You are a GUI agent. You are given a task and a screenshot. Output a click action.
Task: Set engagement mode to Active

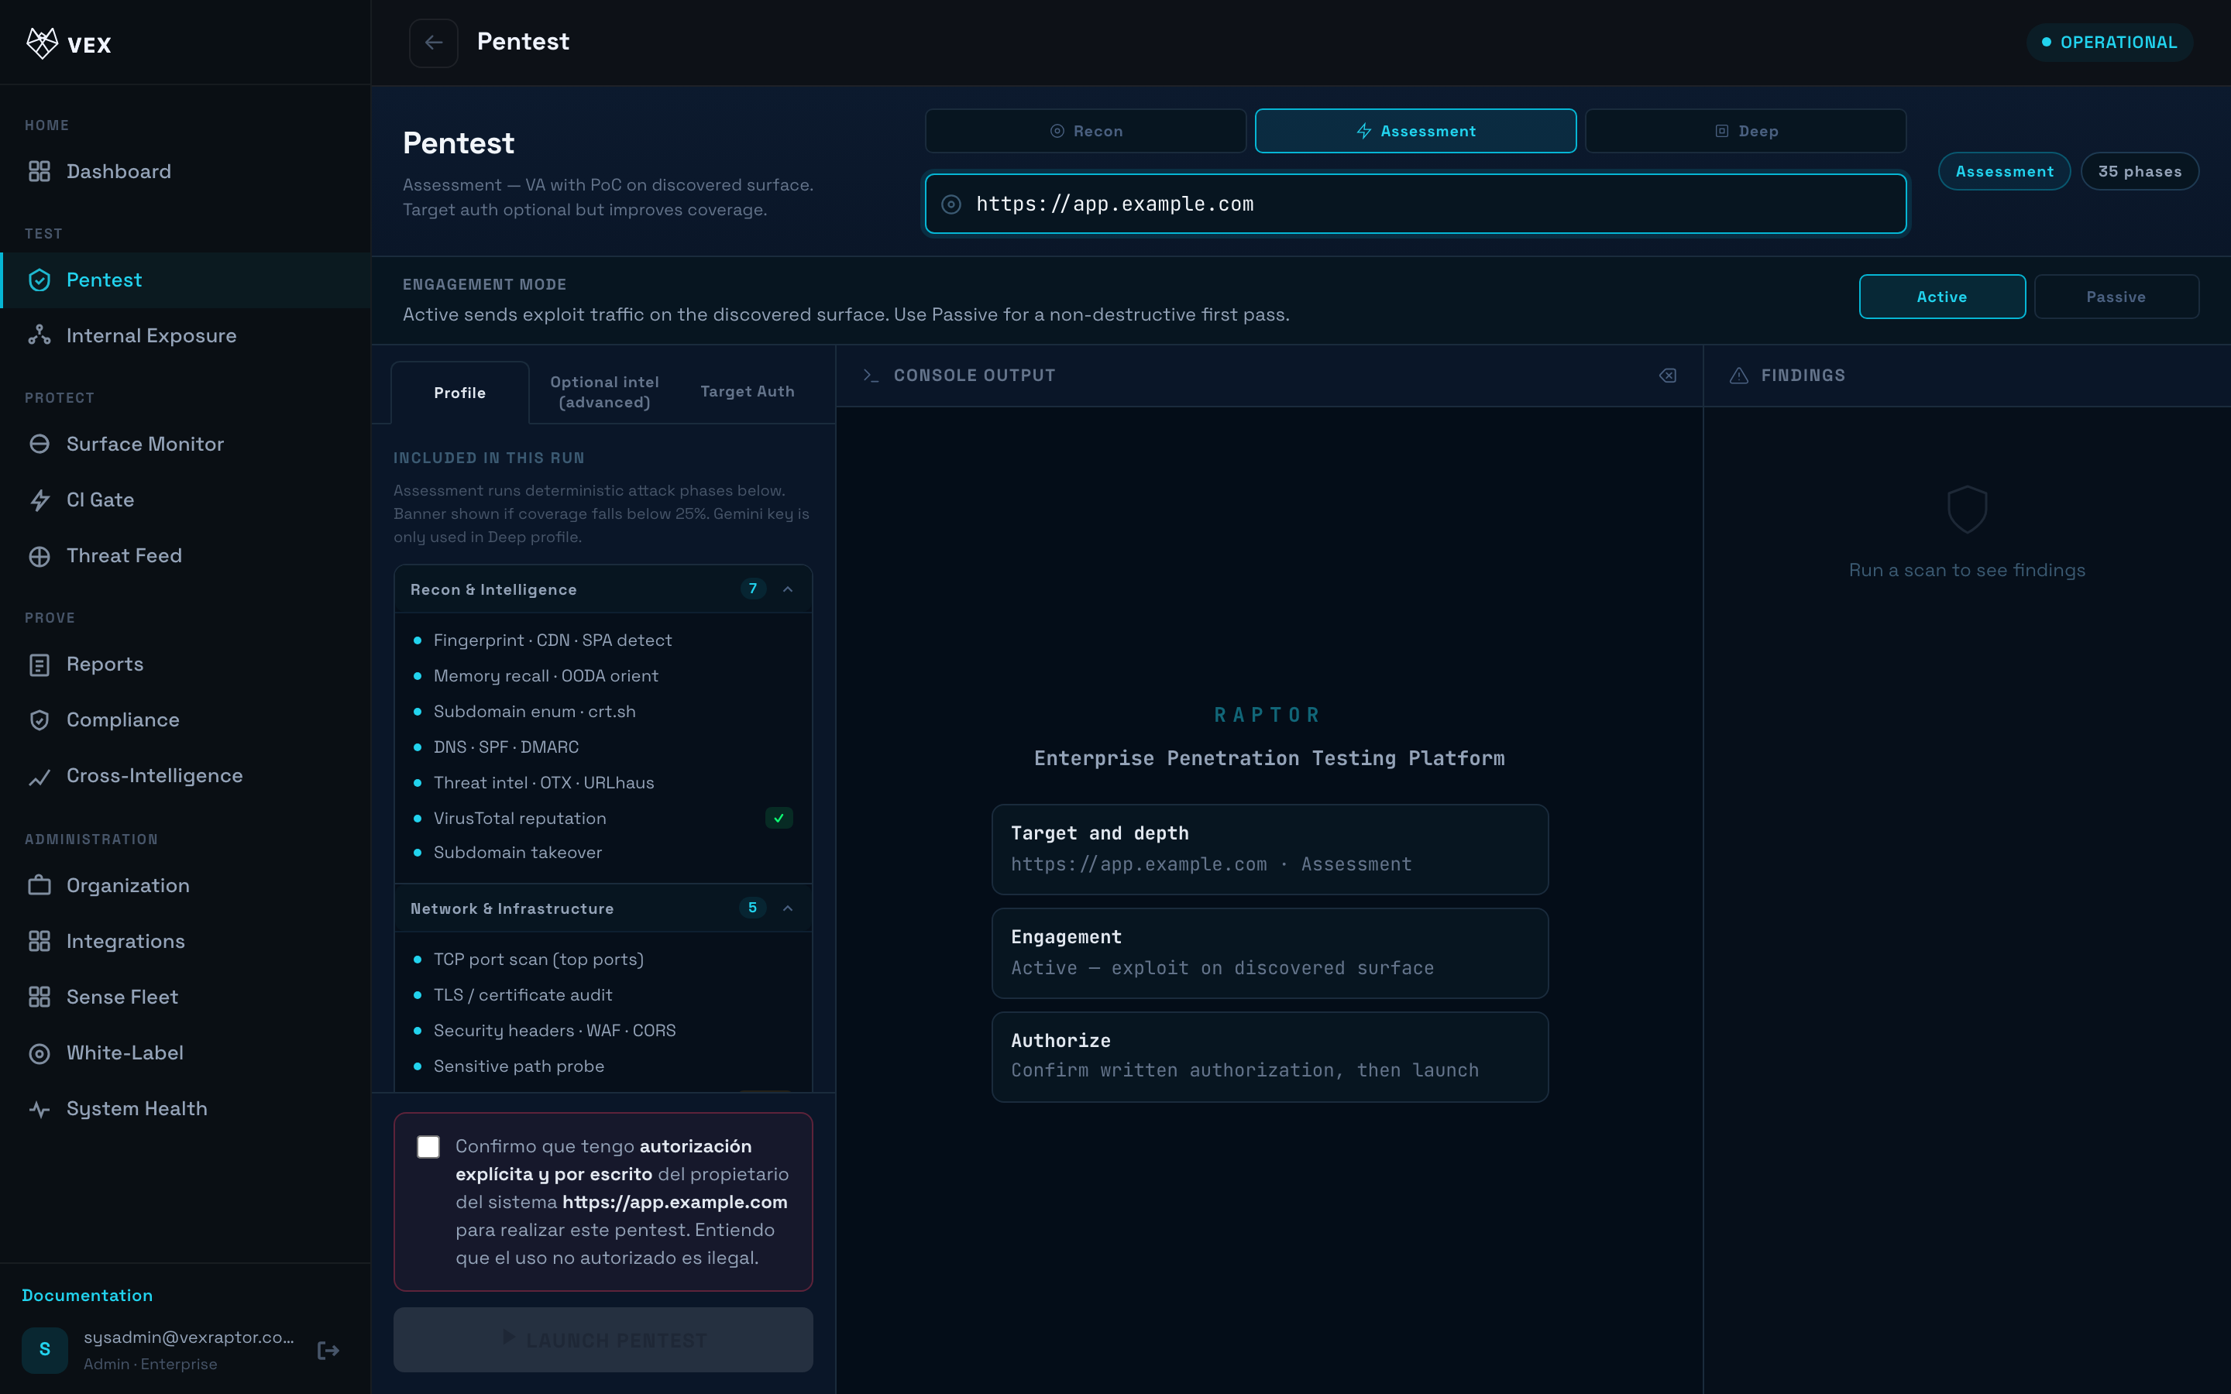pos(1941,297)
